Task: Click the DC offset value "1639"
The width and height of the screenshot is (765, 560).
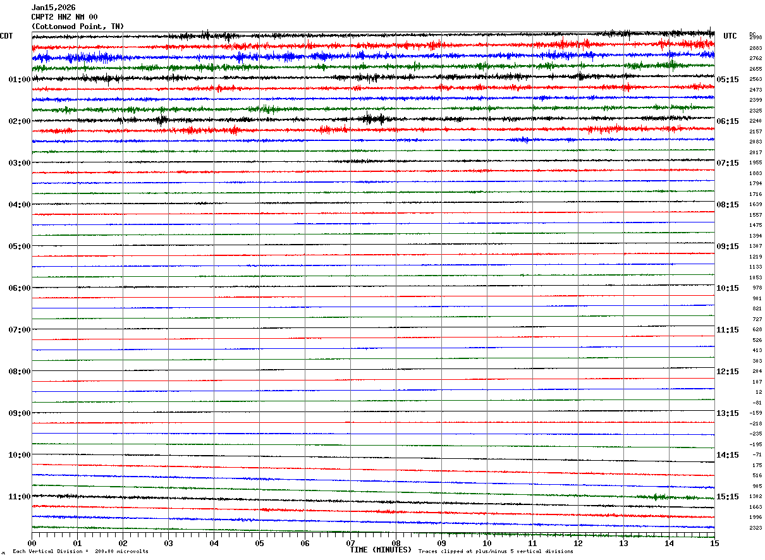Action: pyautogui.click(x=756, y=204)
